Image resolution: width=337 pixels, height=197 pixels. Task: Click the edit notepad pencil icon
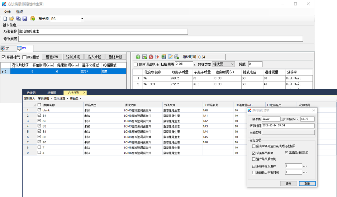pyautogui.click(x=170, y=57)
